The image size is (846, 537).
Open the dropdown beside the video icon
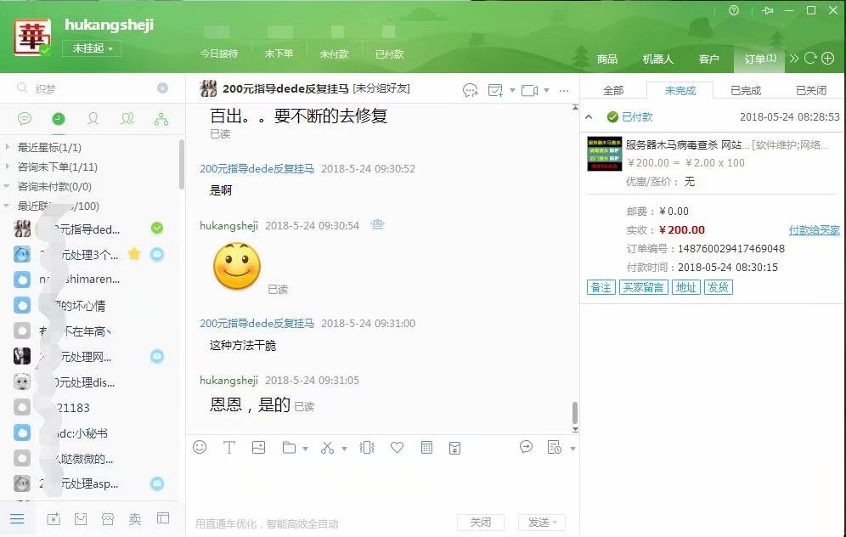(546, 90)
